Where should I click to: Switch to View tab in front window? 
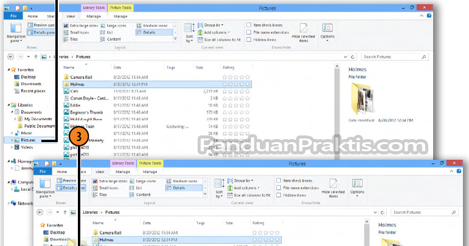click(100, 172)
